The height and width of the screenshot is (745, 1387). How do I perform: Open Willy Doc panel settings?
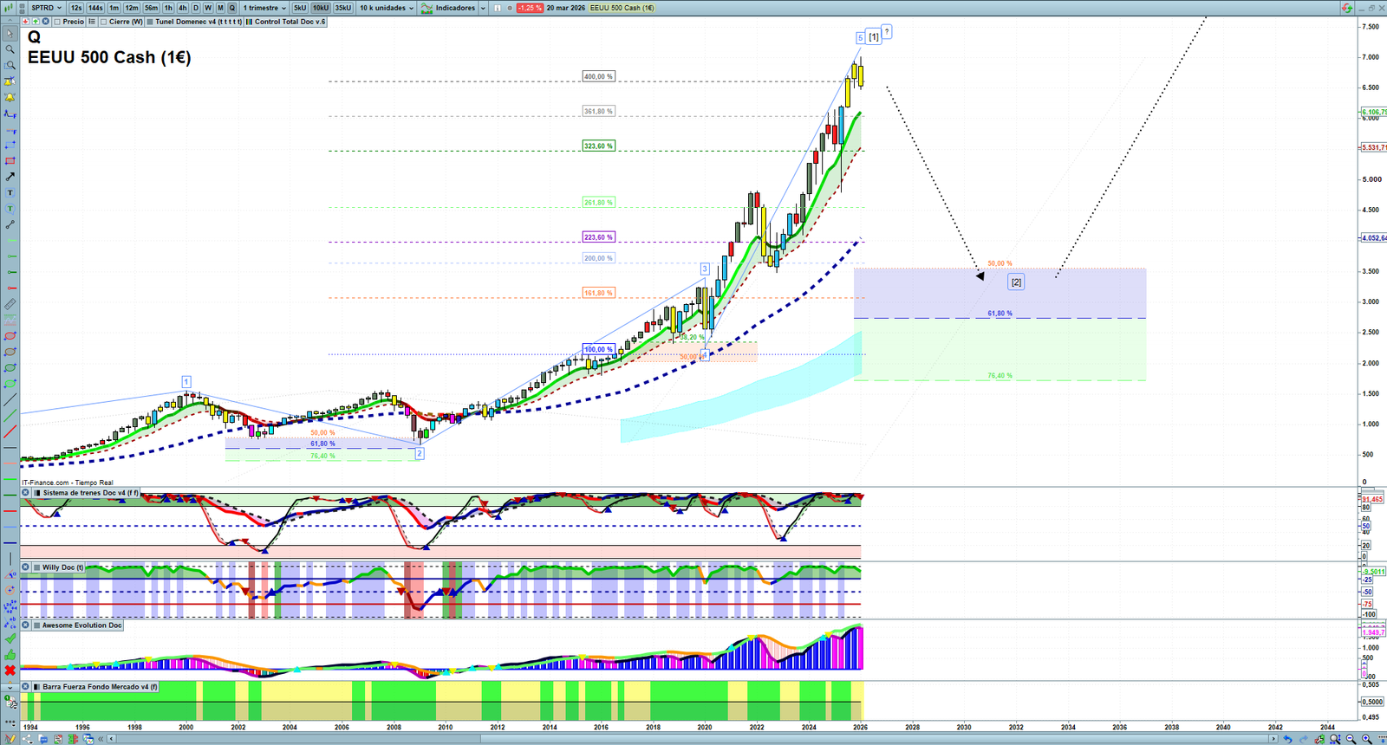coord(36,567)
